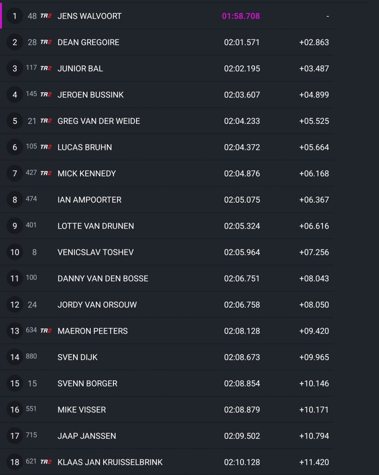Image resolution: width=379 pixels, height=475 pixels.
Task: Click the TR2 icon beside Mick Kennedy
Action: (x=46, y=173)
